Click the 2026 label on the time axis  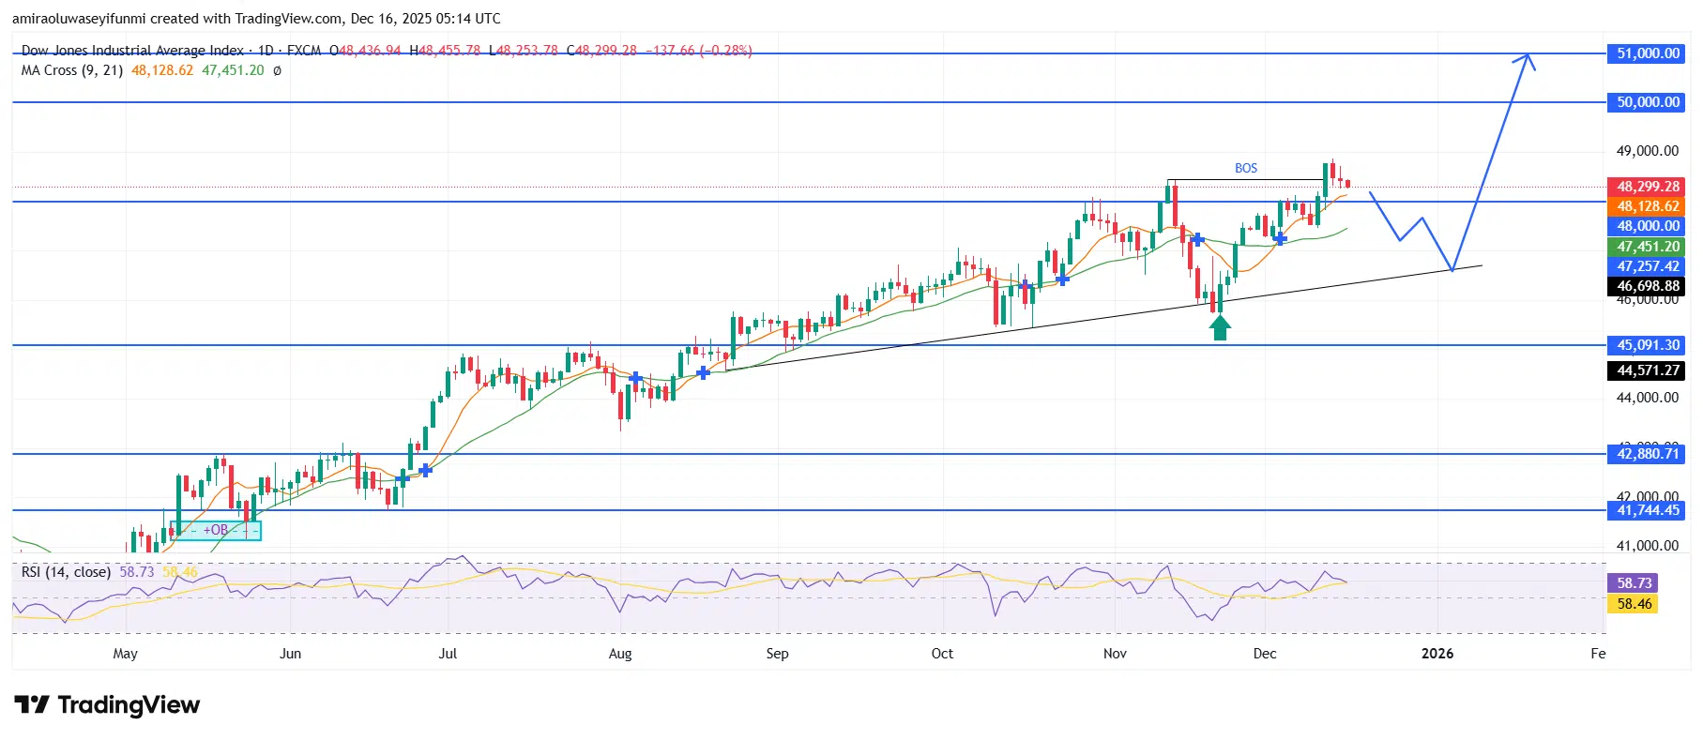pyautogui.click(x=1437, y=654)
